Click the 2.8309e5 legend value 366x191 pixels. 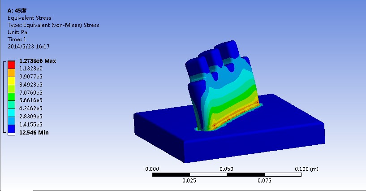(x=31, y=116)
